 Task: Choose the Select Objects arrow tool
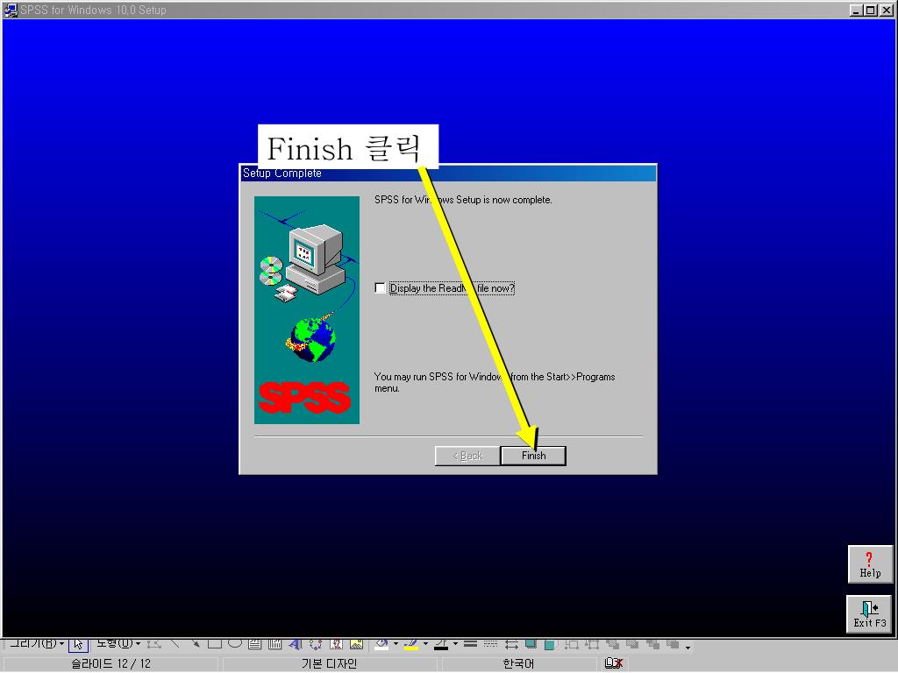tap(78, 644)
